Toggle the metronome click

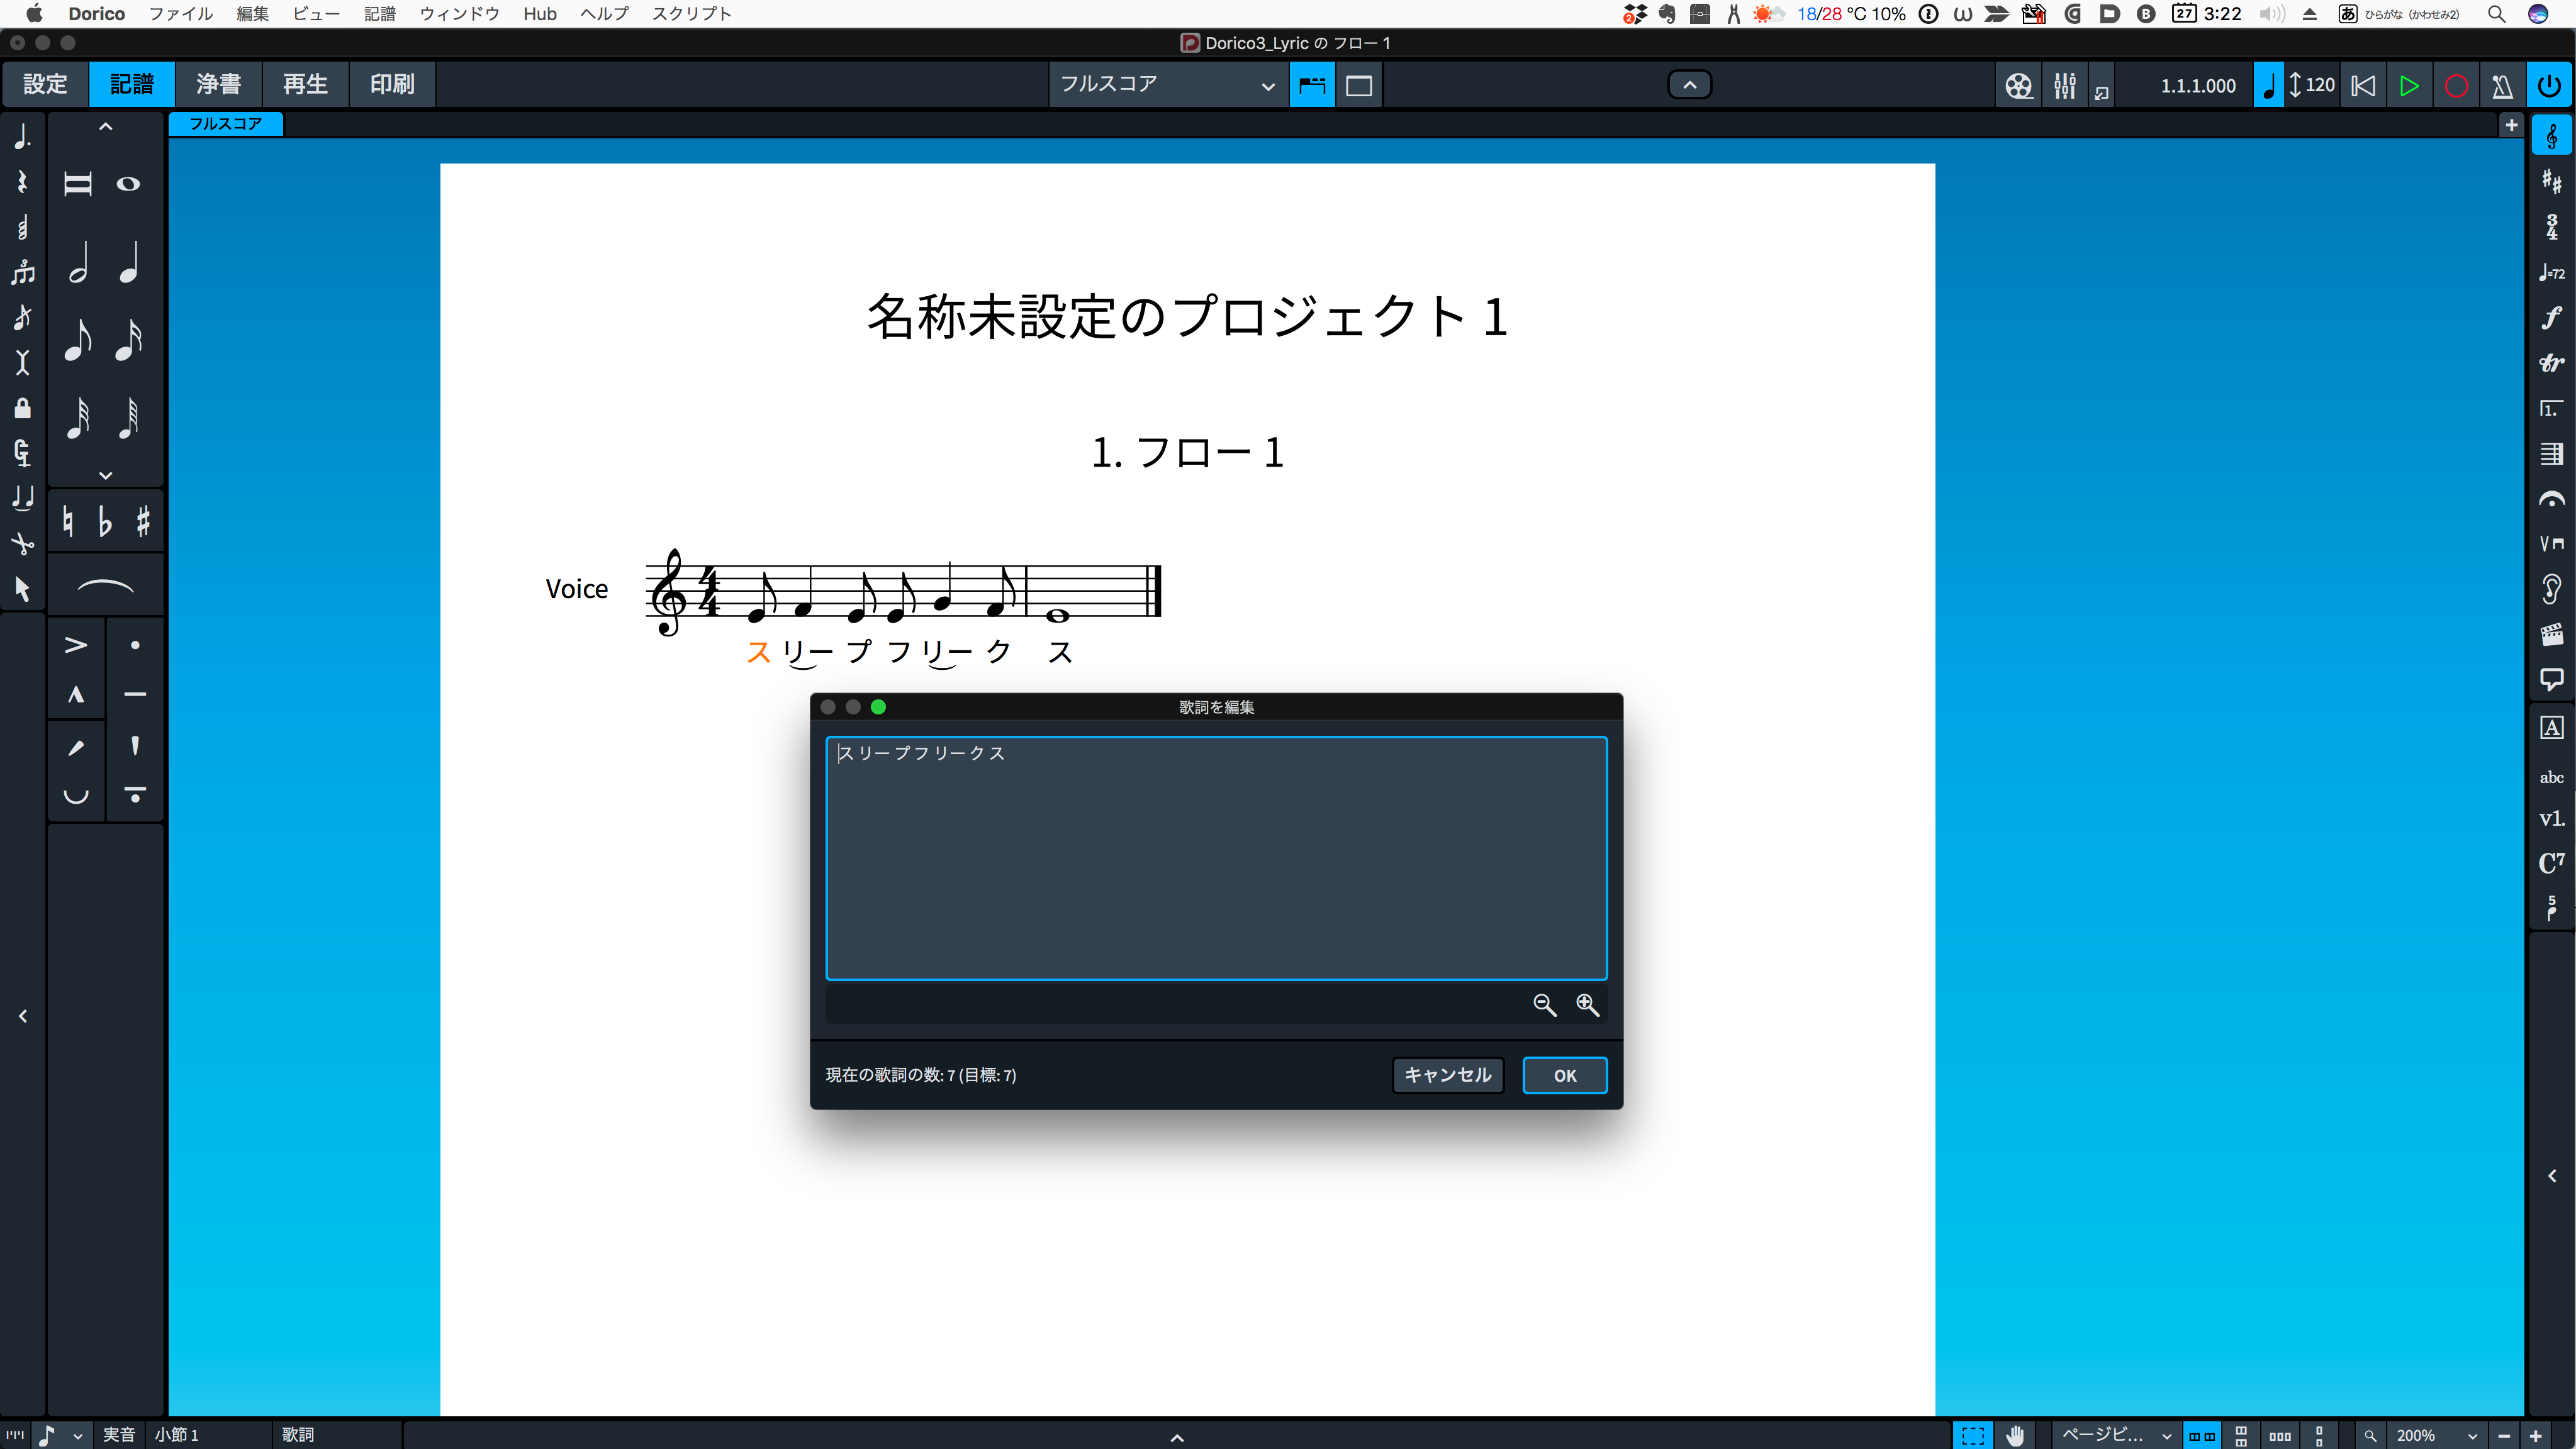(x=2502, y=86)
